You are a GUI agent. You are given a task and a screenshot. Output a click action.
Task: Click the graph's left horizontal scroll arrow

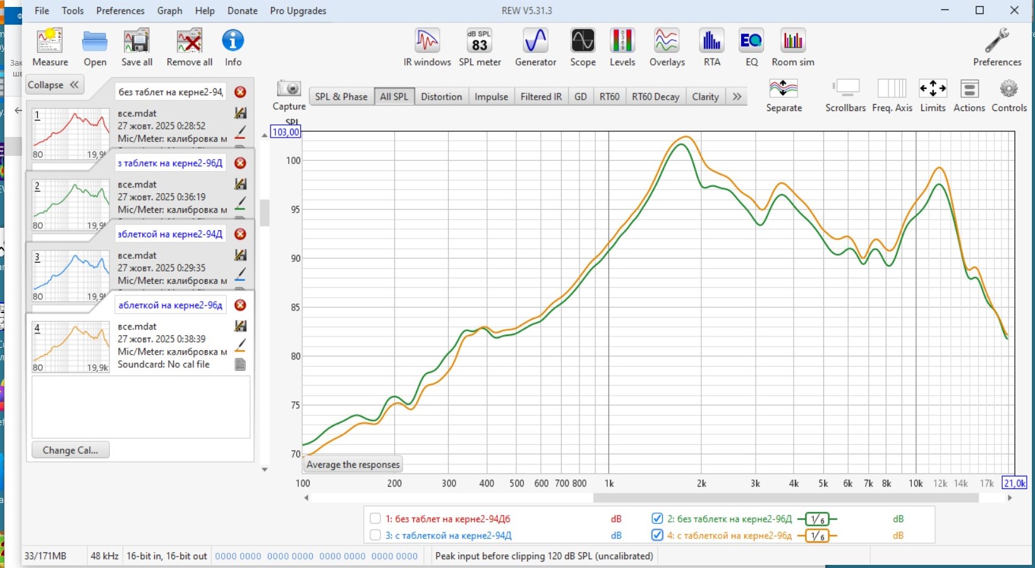coord(306,498)
